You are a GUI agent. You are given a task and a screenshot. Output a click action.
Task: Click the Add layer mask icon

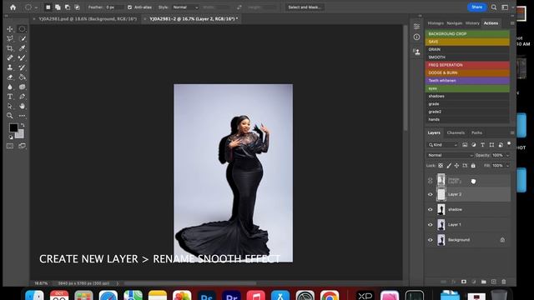pyautogui.click(x=464, y=282)
